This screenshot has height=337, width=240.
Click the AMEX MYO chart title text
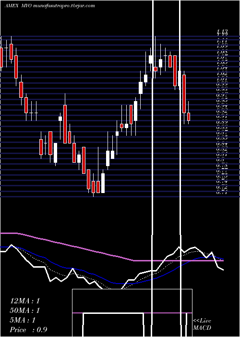(x=50, y=6)
